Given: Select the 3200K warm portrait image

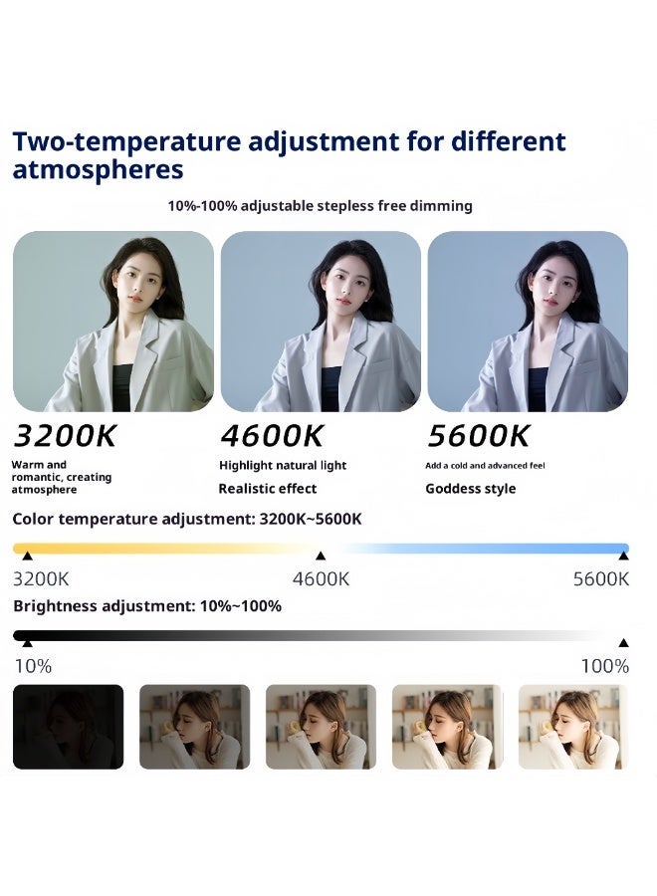Looking at the screenshot, I should click(113, 322).
